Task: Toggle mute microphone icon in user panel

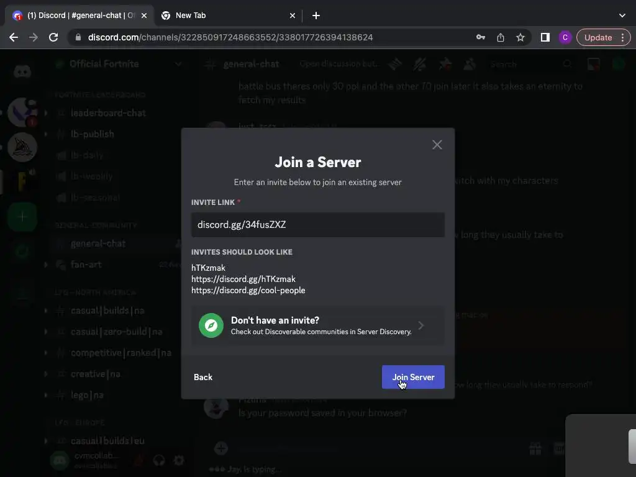Action: (x=139, y=460)
